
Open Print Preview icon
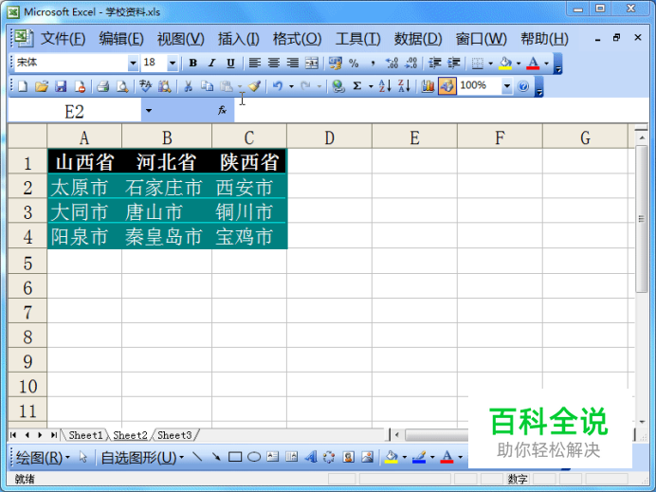122,86
